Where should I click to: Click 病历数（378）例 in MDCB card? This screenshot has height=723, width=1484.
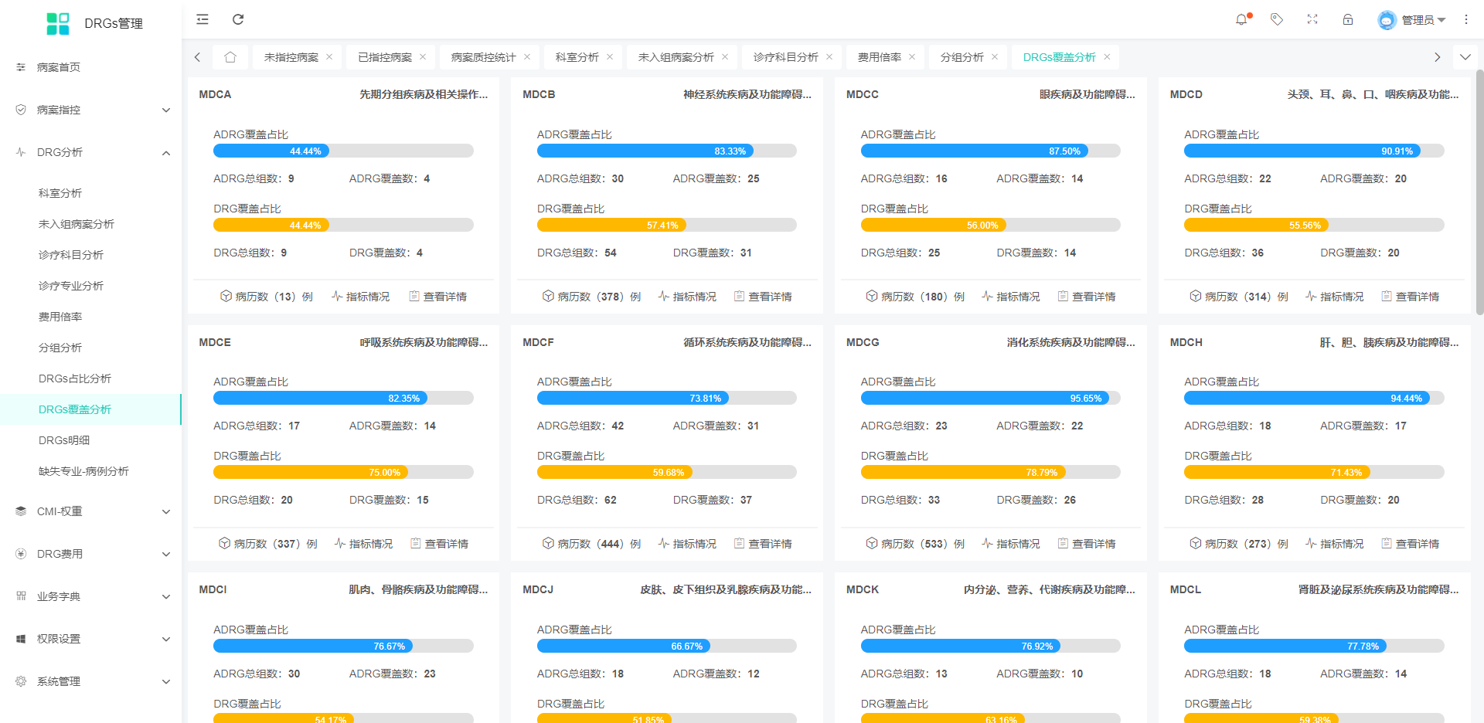click(591, 297)
